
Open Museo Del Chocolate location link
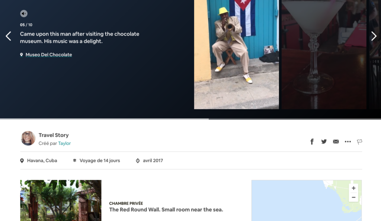pos(49,55)
